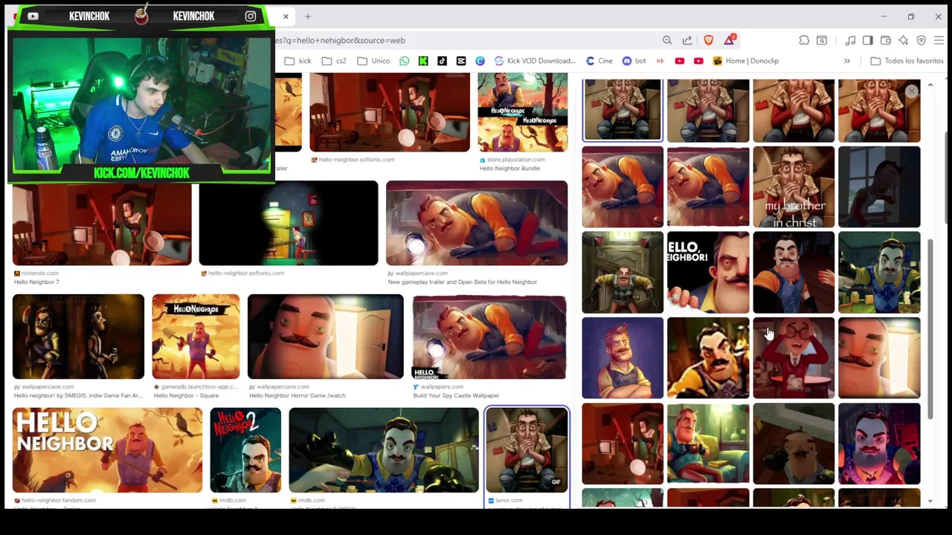This screenshot has height=535, width=952.
Task: Open 'Hello Neighbor Bundle' result title
Action: pyautogui.click(x=509, y=168)
